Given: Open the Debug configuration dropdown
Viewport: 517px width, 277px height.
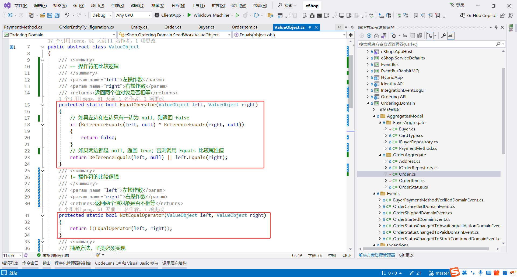Looking at the screenshot, I should [102, 15].
